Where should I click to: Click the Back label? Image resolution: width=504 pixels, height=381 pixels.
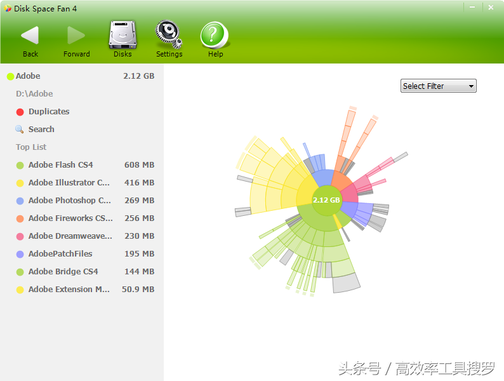(x=30, y=54)
